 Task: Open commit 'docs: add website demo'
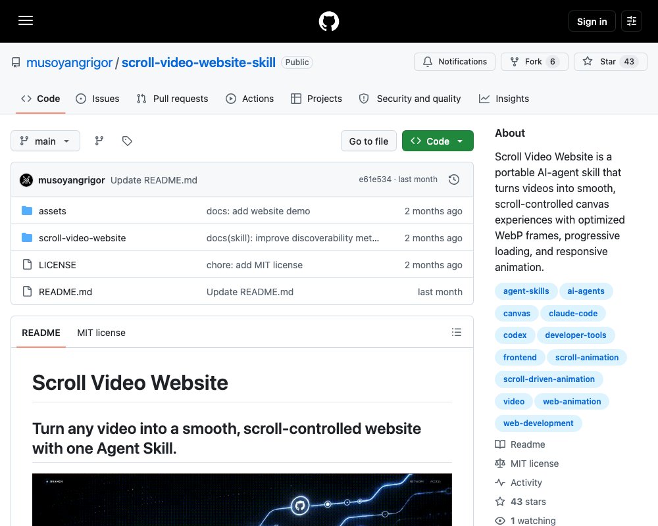[258, 211]
